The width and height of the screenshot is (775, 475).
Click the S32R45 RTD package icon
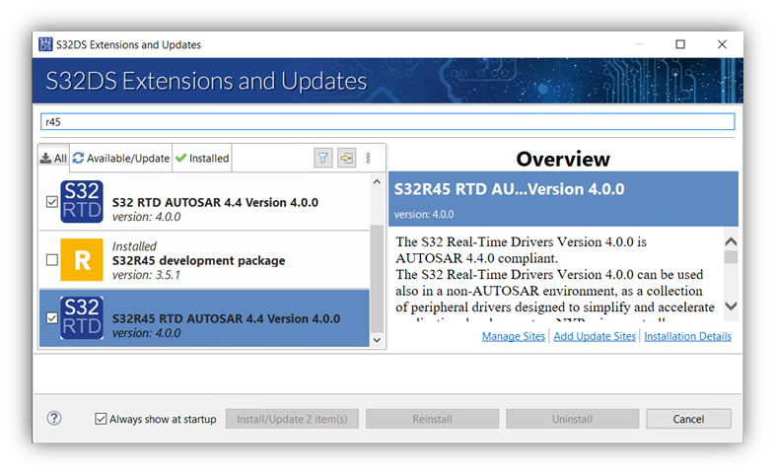click(82, 318)
